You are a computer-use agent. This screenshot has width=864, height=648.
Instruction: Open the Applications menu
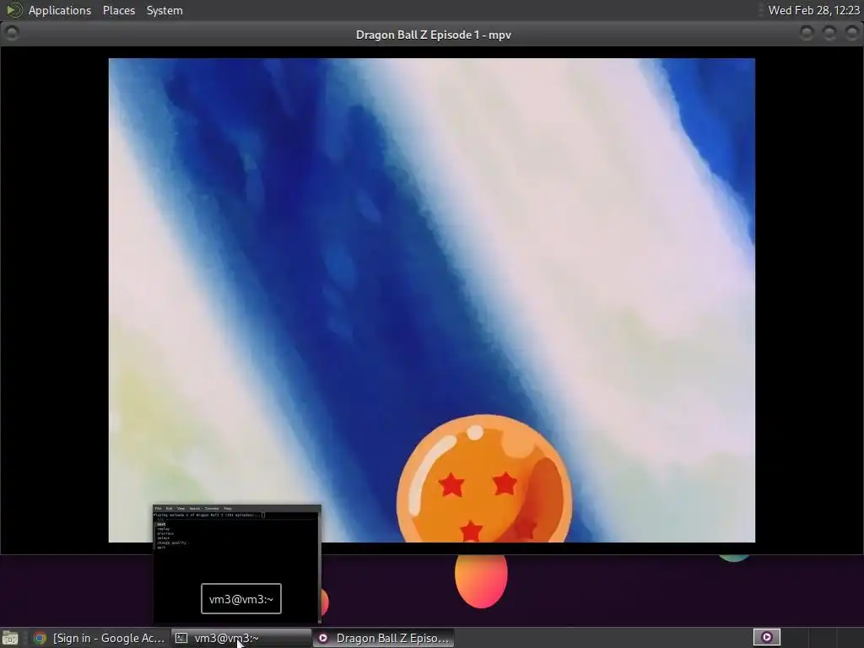click(x=60, y=10)
